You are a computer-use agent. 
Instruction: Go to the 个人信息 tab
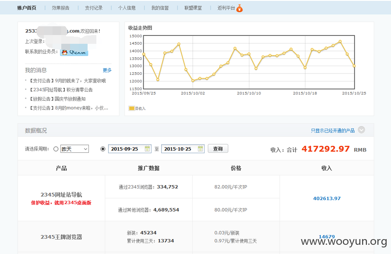coord(127,8)
